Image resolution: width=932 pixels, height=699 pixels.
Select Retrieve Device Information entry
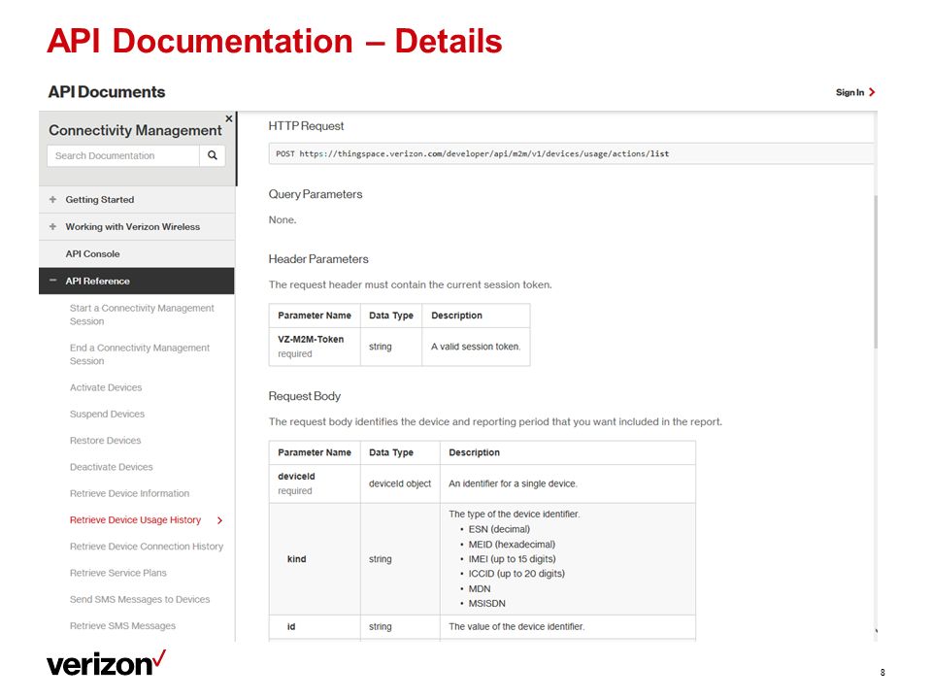[129, 493]
